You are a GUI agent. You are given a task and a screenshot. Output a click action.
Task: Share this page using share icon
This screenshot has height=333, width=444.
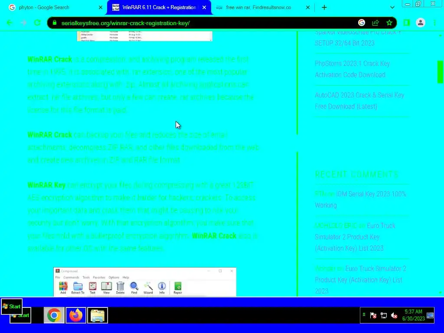click(x=375, y=23)
